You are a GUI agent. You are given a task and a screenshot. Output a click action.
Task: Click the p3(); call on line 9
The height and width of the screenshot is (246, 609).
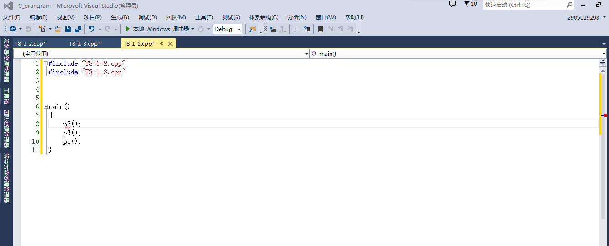(x=72, y=133)
